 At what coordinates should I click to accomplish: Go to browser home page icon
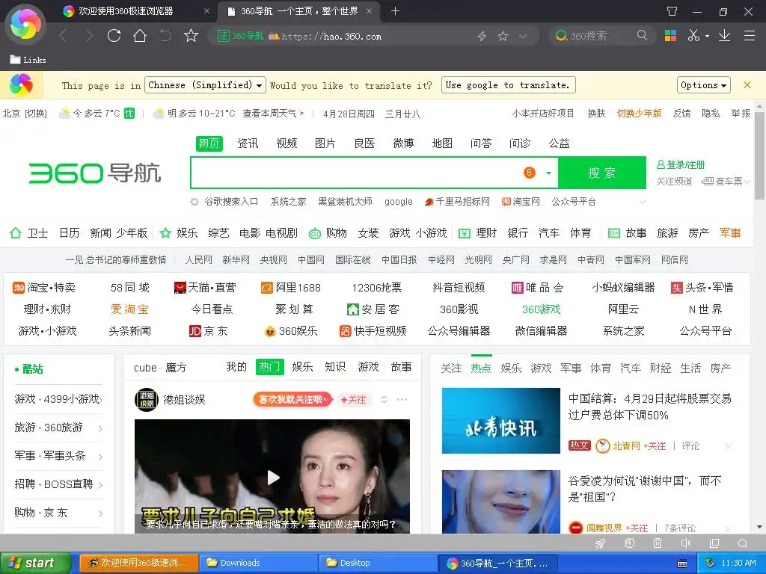140,36
